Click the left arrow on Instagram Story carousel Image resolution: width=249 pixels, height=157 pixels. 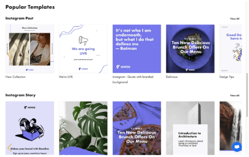[x=10, y=148]
